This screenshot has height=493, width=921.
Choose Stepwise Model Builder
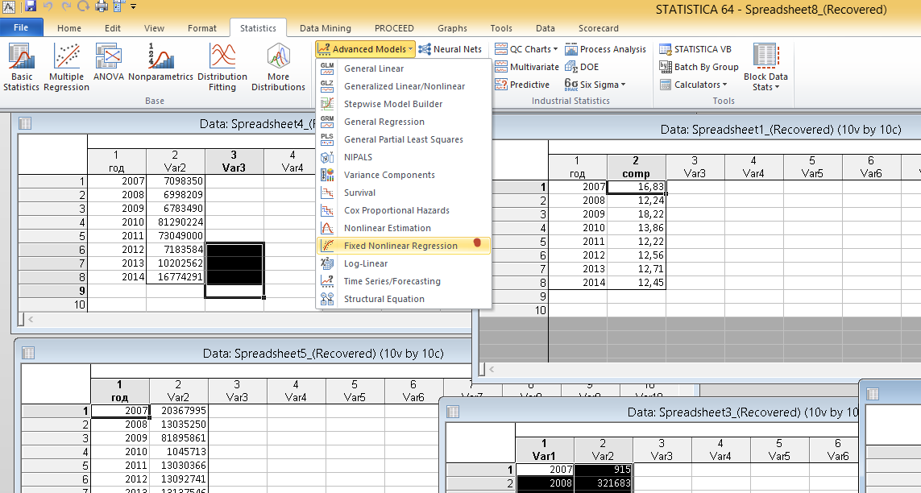pos(404,104)
